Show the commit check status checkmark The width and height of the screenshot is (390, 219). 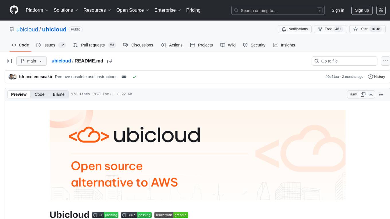134,77
